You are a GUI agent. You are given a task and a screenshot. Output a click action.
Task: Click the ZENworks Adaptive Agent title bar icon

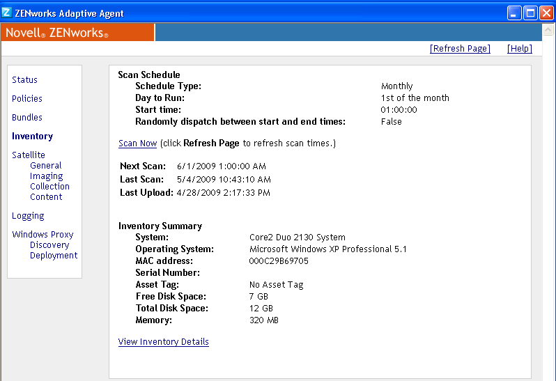click(x=7, y=13)
